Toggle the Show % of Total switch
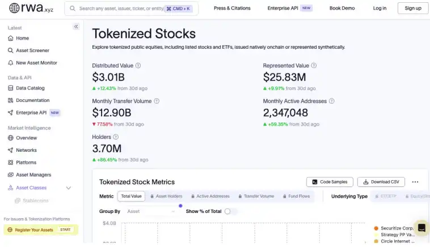Screen dimensions: 430x247 [230, 211]
